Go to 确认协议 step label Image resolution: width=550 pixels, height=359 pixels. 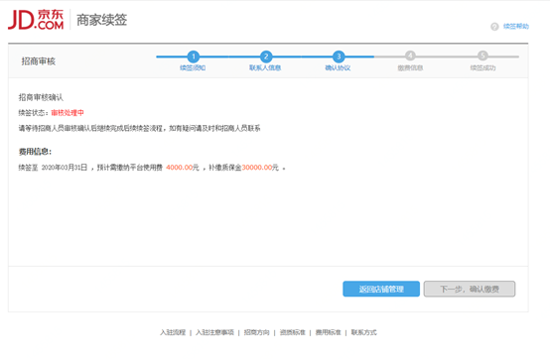click(x=338, y=67)
